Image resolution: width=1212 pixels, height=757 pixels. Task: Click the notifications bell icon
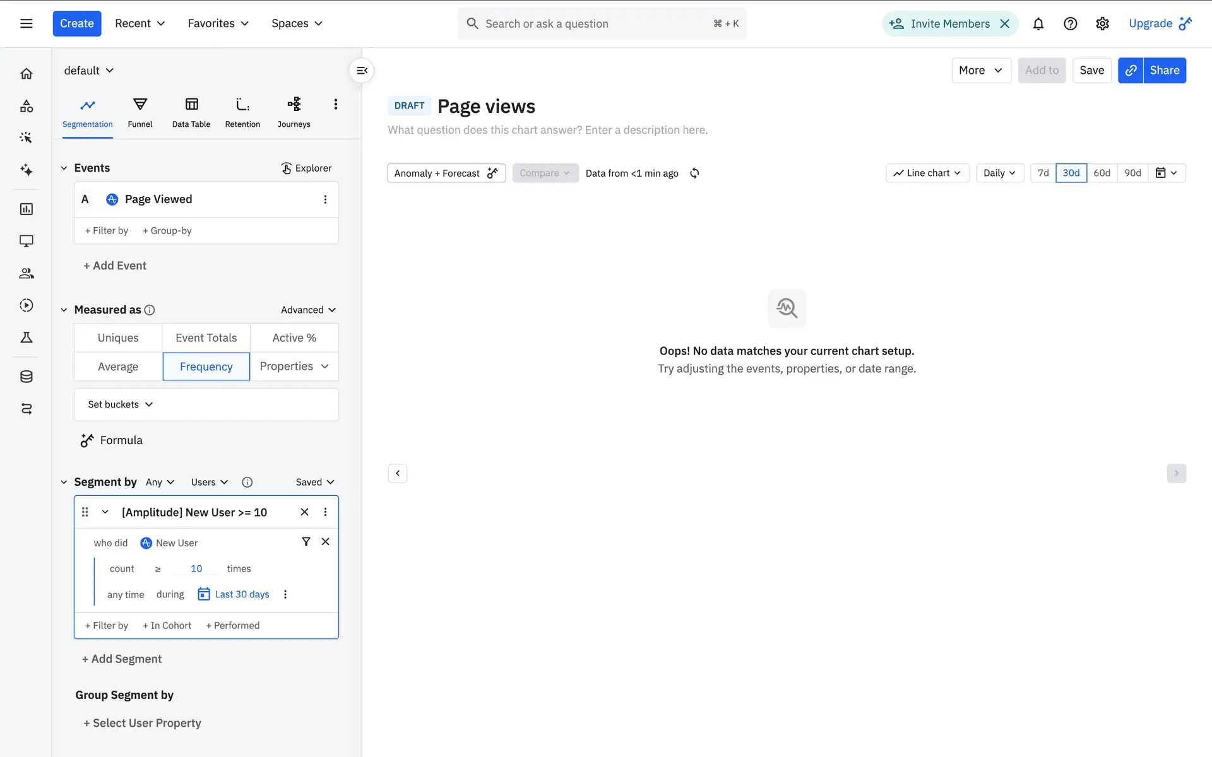(1038, 24)
